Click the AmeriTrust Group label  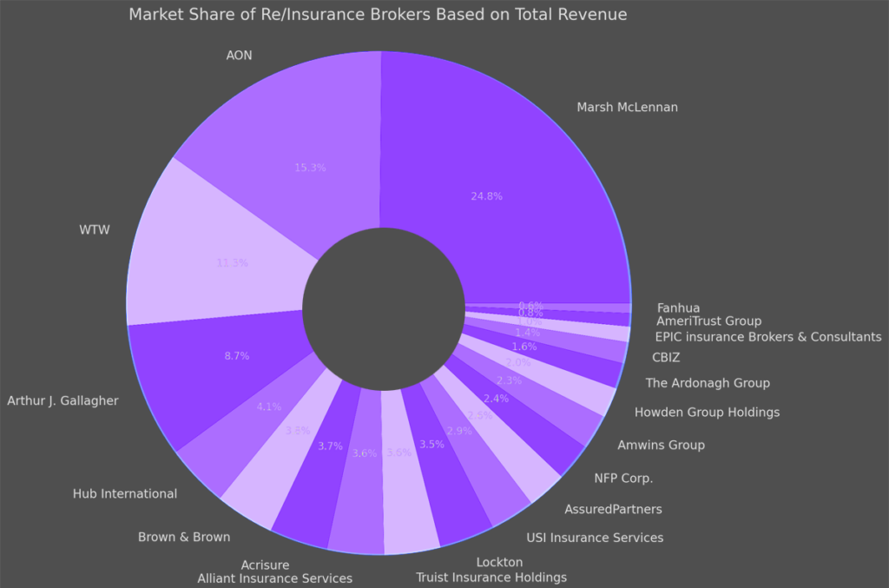coord(708,320)
